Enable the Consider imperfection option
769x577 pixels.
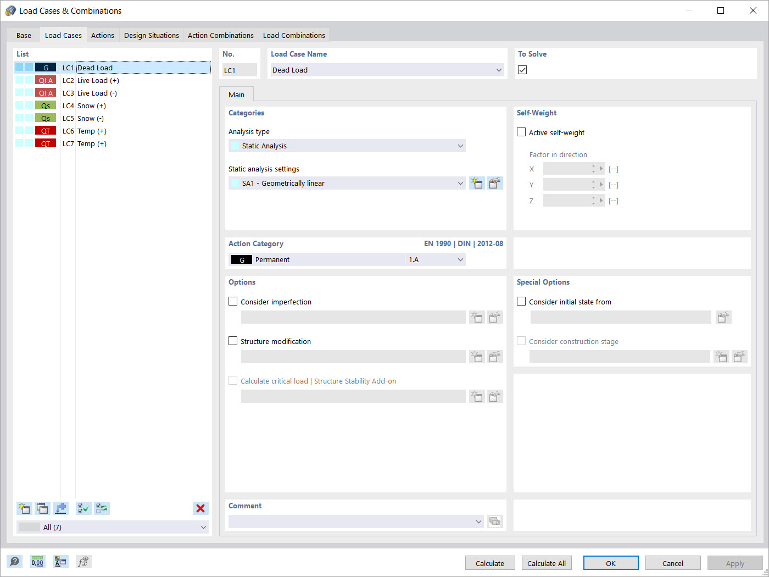pos(233,301)
